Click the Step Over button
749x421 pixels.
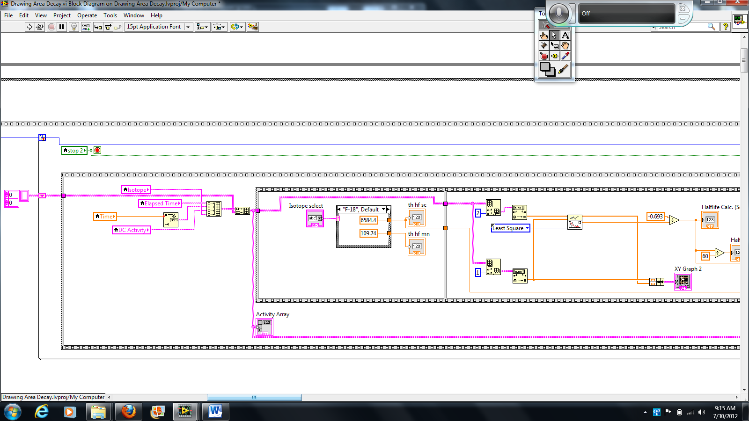tap(108, 27)
